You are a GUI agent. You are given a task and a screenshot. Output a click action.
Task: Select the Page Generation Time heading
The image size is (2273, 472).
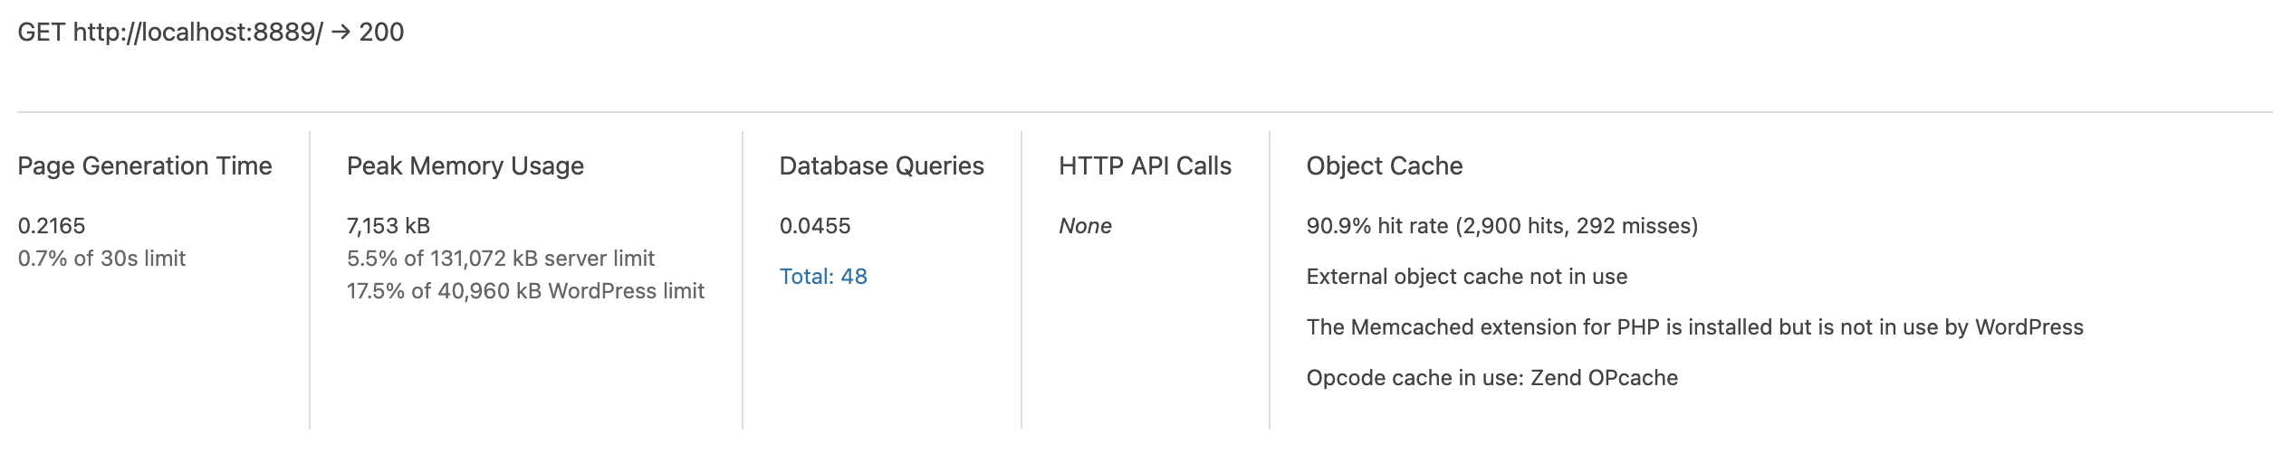[x=145, y=166]
